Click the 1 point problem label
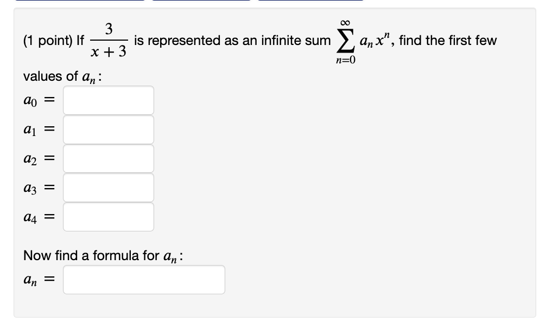The height and width of the screenshot is (323, 546). coord(47,40)
